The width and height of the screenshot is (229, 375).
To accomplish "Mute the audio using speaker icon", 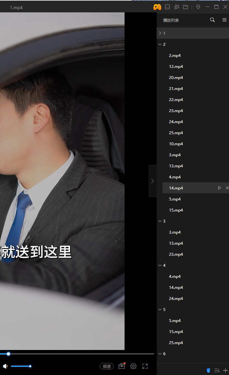I will (5, 366).
